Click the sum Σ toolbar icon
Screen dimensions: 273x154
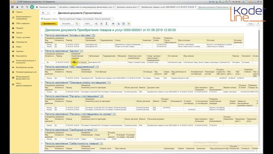(106, 24)
